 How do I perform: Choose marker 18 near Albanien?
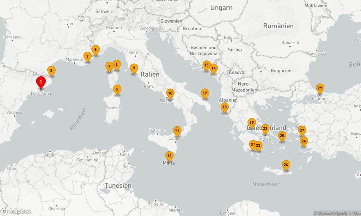coord(225,107)
